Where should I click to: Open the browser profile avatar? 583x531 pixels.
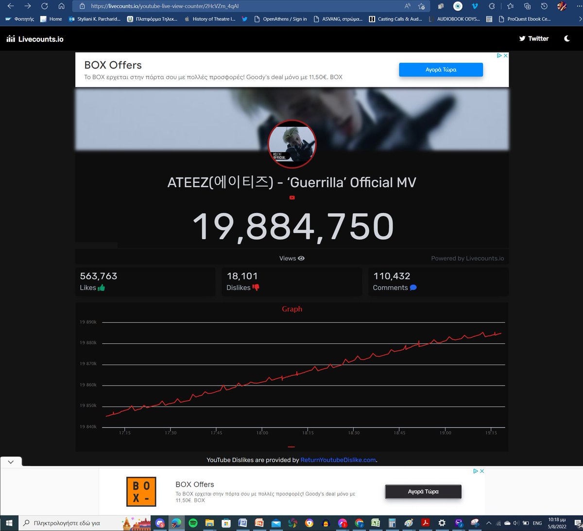(562, 6)
